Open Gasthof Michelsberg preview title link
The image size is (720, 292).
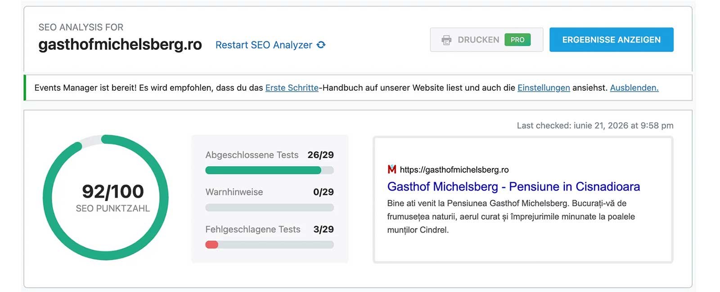click(513, 186)
